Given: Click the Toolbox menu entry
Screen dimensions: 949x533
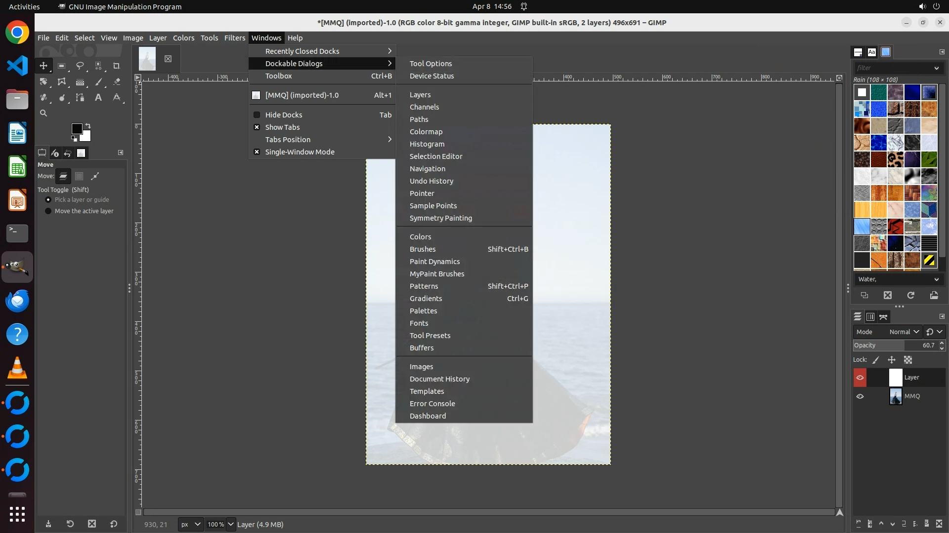Looking at the screenshot, I should click(x=278, y=76).
